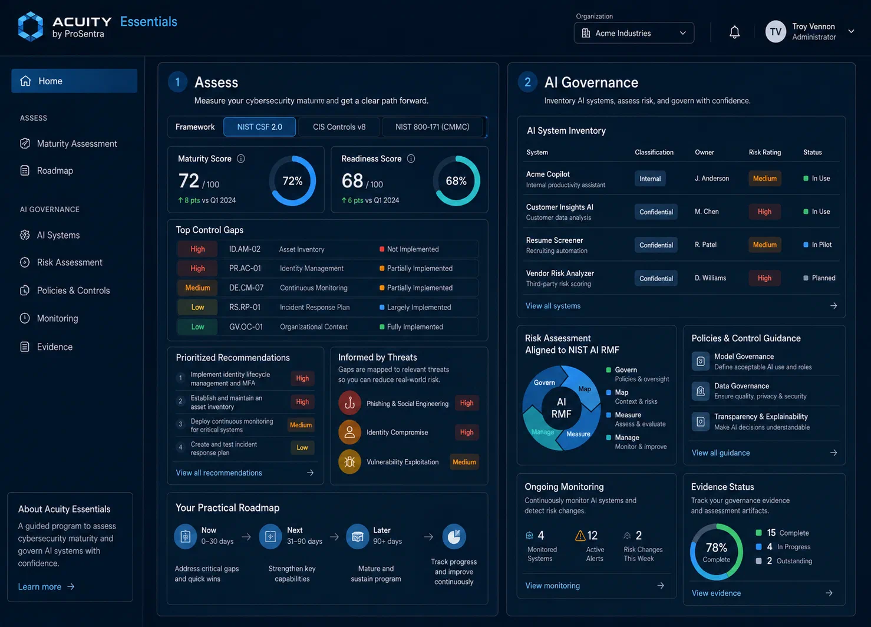Click the Active Alerts warning icon
Image resolution: width=871 pixels, height=627 pixels.
(580, 536)
